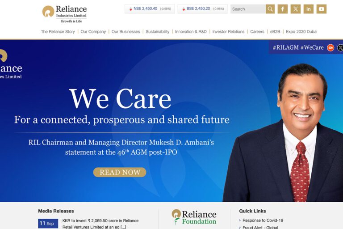Click the BSE 2,450.20 stock ticker
The image size is (343, 229).
[x=203, y=9]
